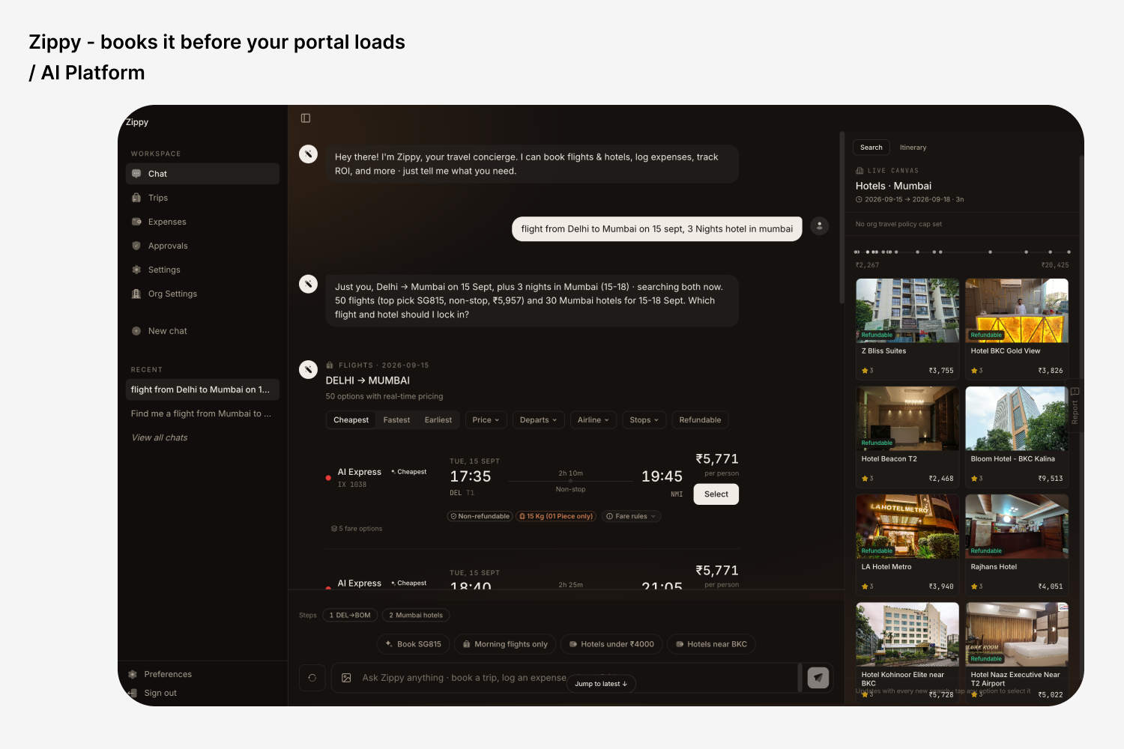The image size is (1124, 749).
Task: Open Bloom Hotel - BKC Kalina card
Action: pyautogui.click(x=1017, y=437)
